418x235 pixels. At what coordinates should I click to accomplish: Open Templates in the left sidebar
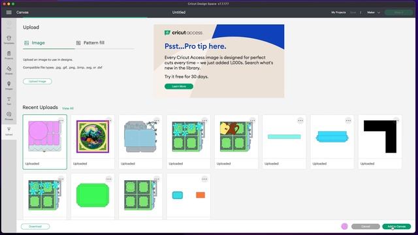8,40
